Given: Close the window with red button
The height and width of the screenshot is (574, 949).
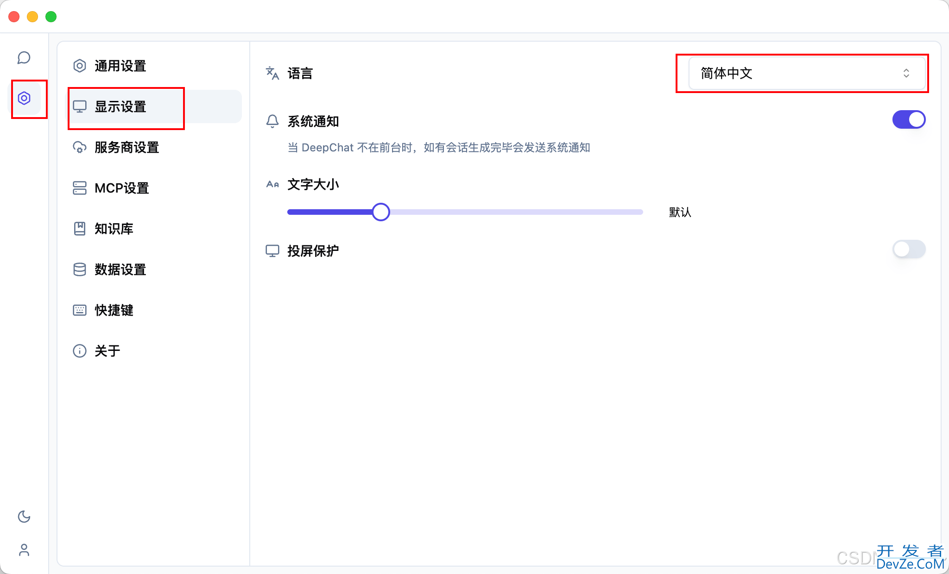Looking at the screenshot, I should coord(14,17).
